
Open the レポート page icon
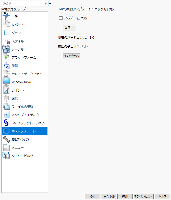pos(6,24)
